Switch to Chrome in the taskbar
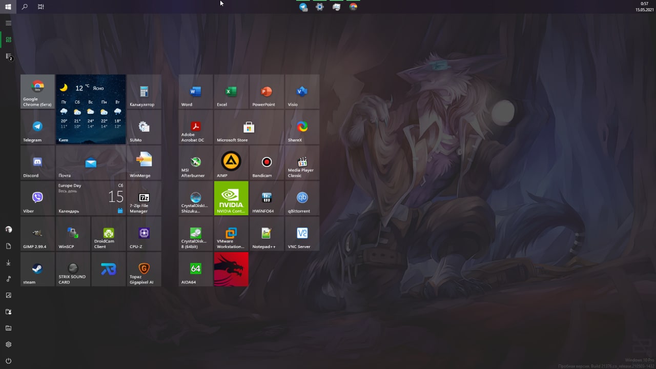The image size is (656, 369). [353, 7]
